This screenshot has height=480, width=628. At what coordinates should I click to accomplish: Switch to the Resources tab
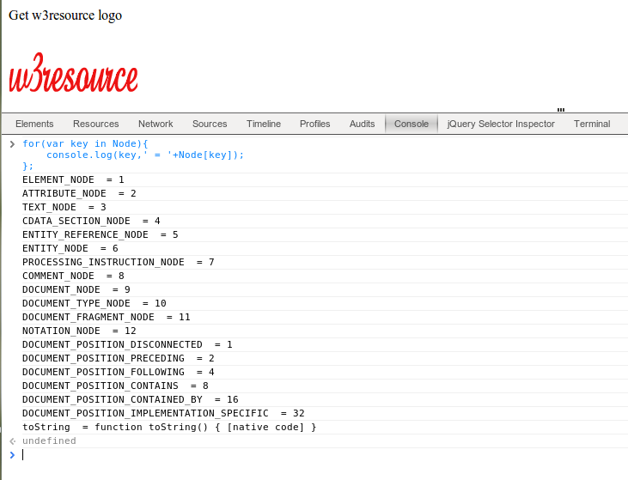click(95, 124)
